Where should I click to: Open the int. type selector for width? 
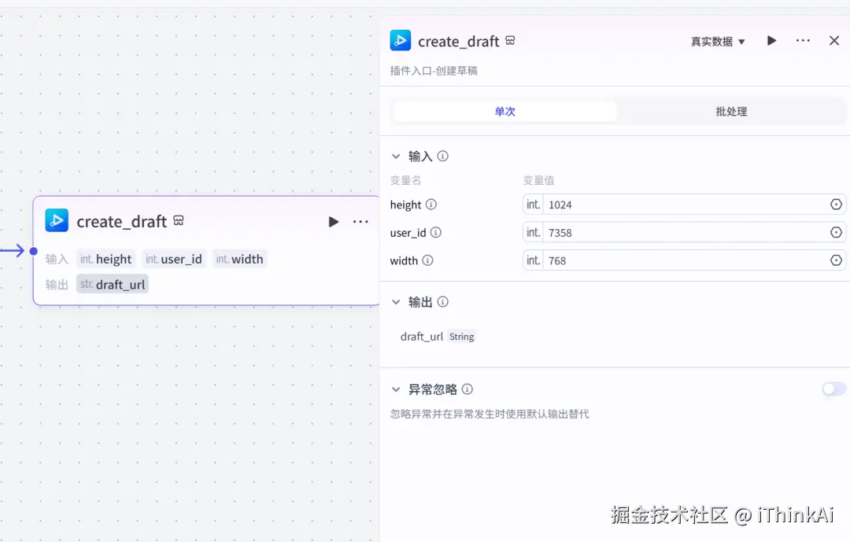pos(532,260)
